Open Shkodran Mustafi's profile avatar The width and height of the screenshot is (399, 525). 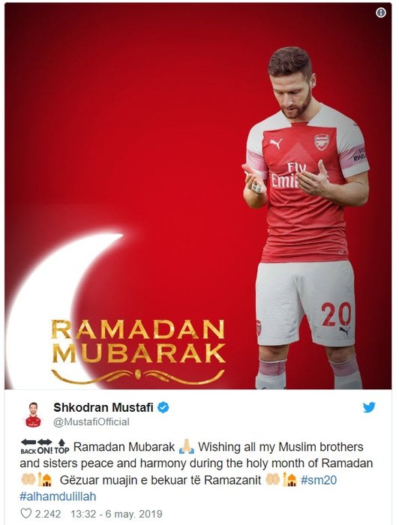coord(33,415)
